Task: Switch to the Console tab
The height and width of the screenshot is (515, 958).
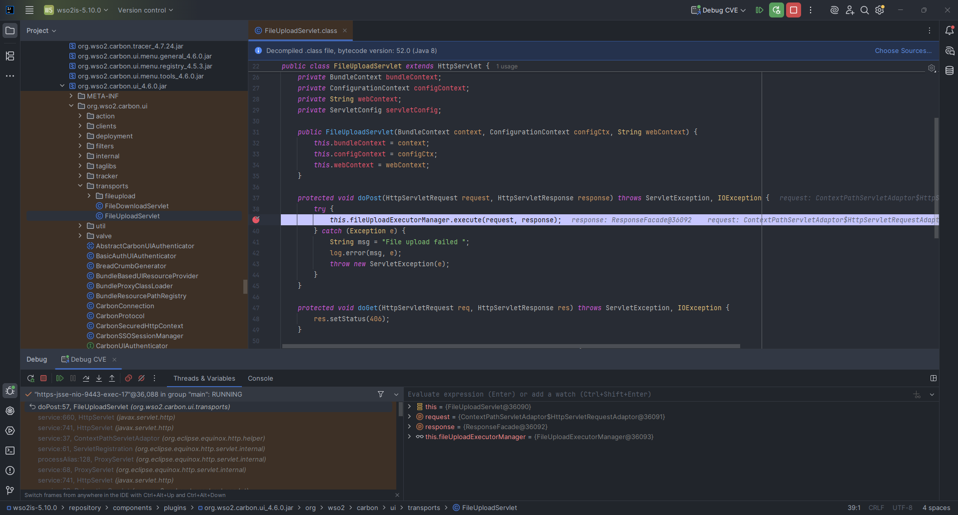Action: tap(260, 379)
